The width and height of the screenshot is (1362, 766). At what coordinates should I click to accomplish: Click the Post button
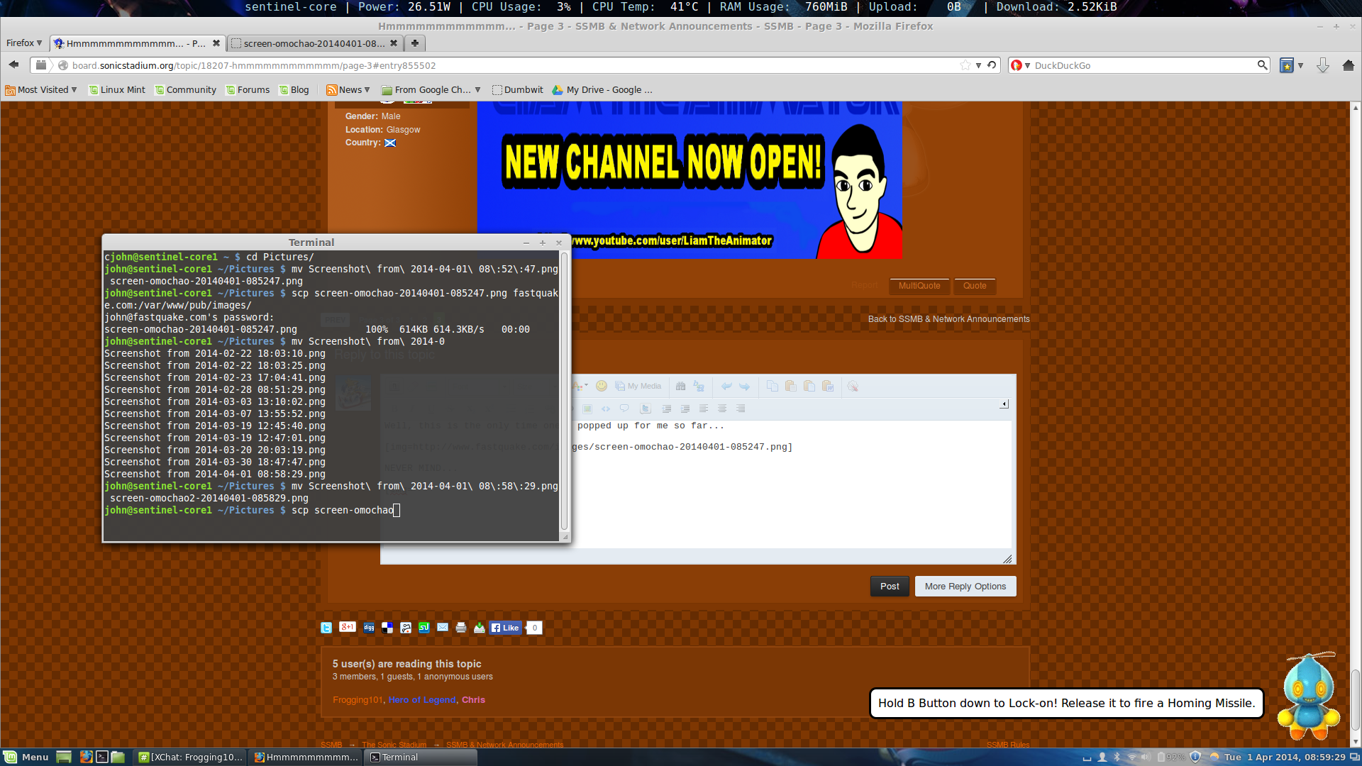[890, 587]
